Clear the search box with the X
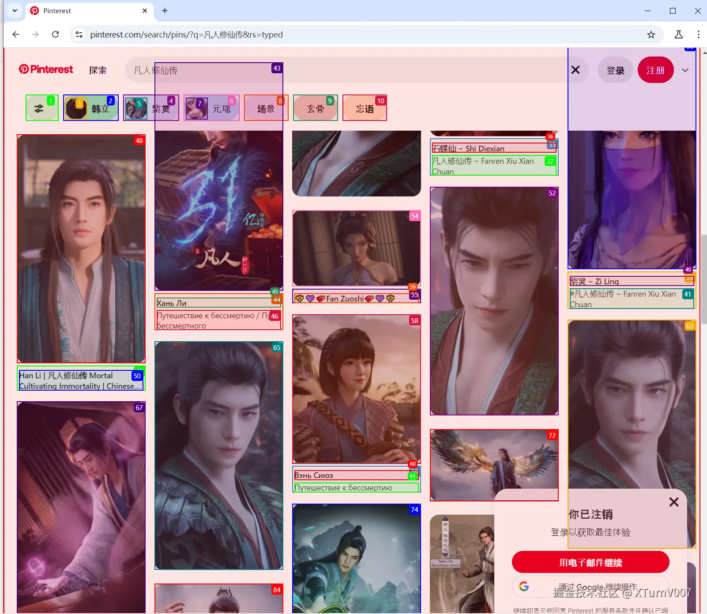The image size is (707, 614). tap(575, 70)
